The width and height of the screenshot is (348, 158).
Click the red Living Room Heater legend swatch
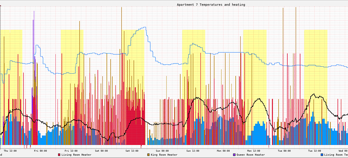click(59, 155)
